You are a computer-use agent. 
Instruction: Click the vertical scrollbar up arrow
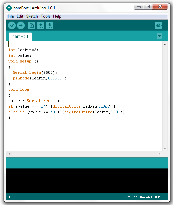click(x=165, y=44)
